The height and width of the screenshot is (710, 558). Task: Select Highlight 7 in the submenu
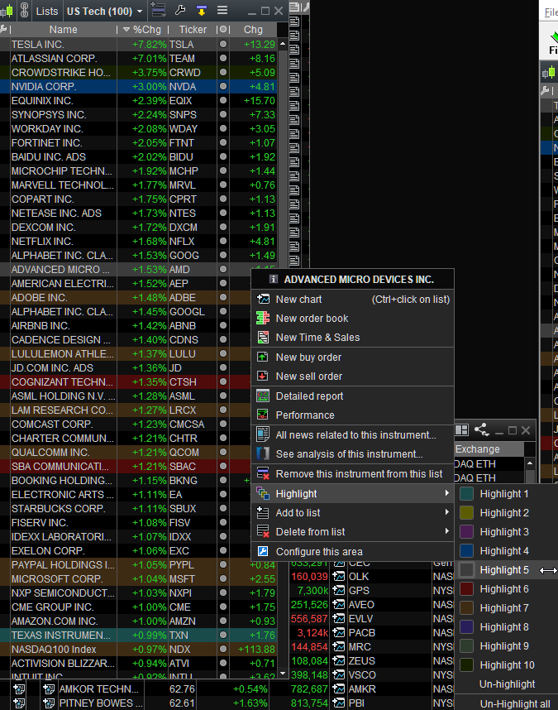click(x=507, y=608)
